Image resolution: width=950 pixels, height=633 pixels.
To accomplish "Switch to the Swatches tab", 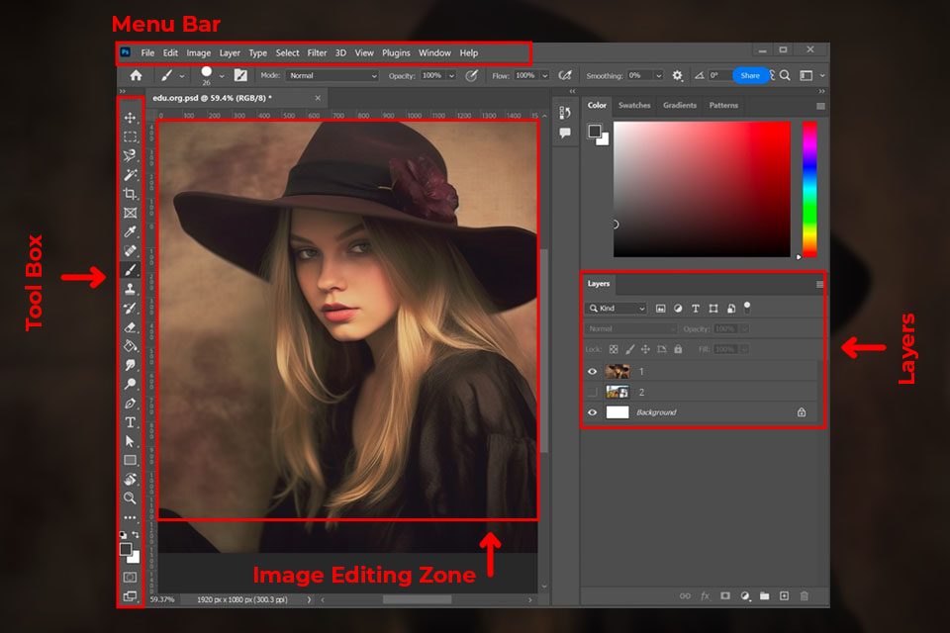I will point(634,105).
